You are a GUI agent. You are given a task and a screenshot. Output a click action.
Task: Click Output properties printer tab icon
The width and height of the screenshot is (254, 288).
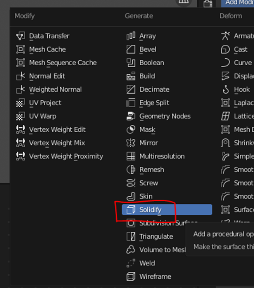tap(208, 3)
